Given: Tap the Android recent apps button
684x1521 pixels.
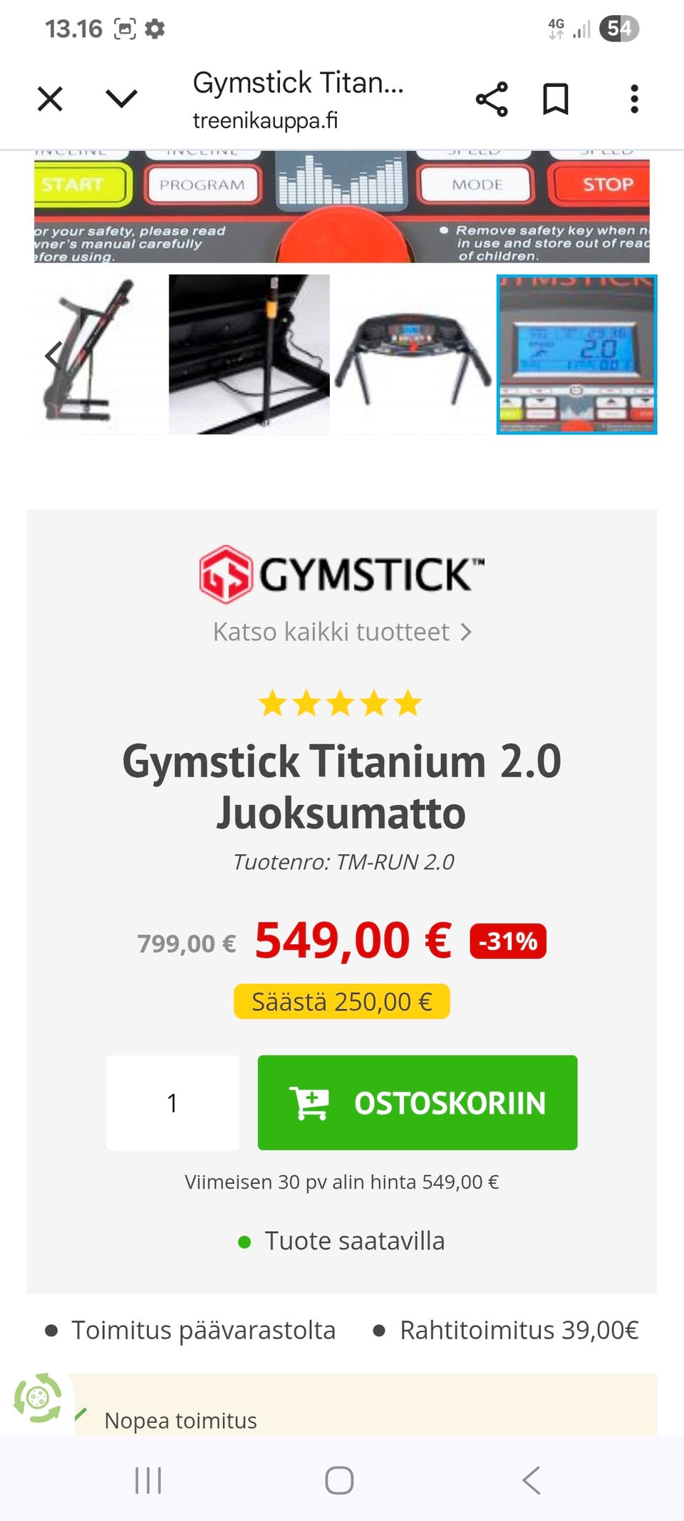Looking at the screenshot, I should (148, 1480).
